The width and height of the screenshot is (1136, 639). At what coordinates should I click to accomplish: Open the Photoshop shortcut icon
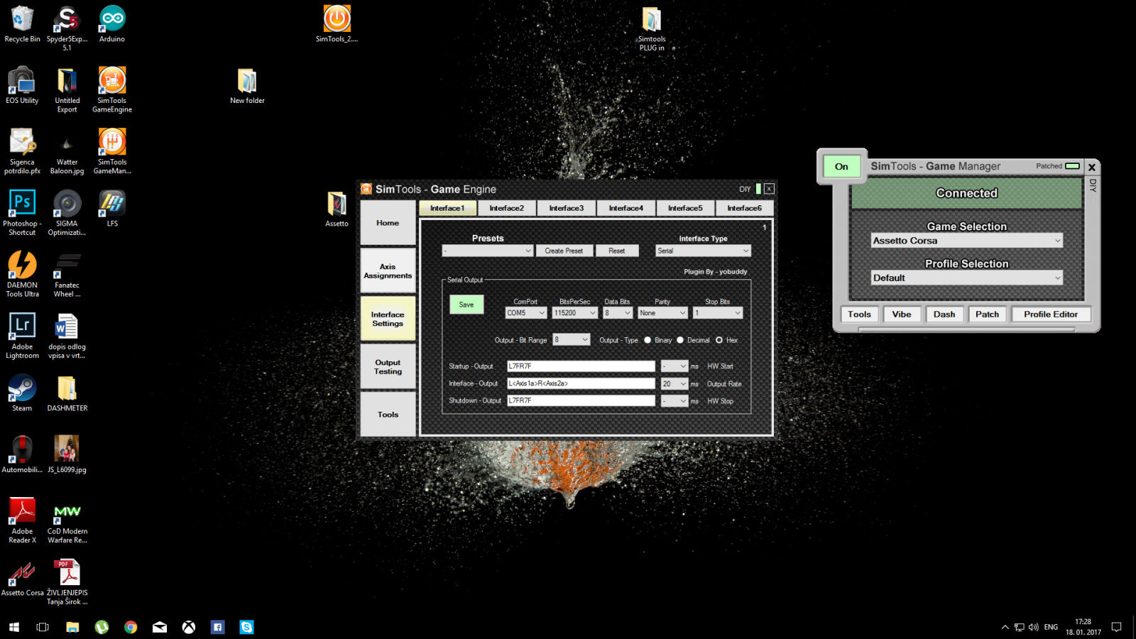[22, 213]
